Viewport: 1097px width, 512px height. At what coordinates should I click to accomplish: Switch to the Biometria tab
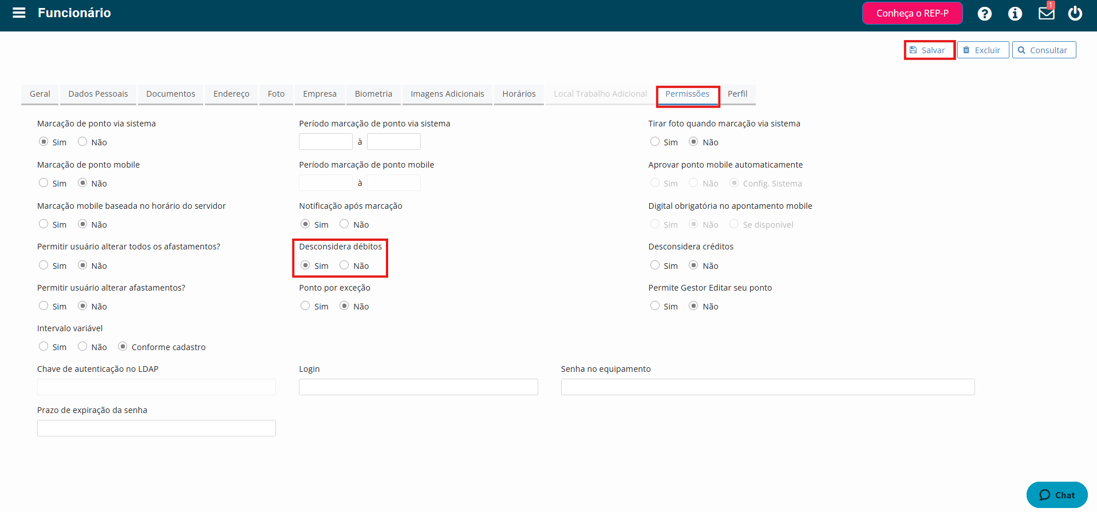(x=373, y=94)
